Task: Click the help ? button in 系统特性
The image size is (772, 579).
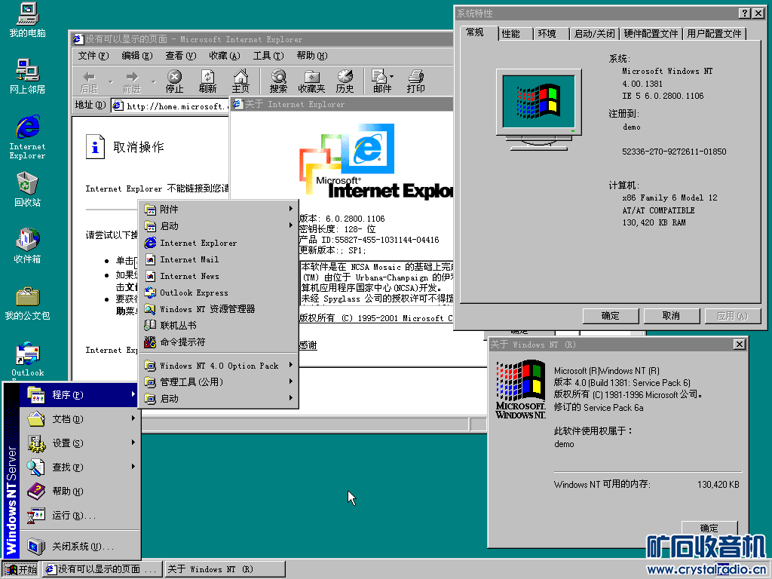Action: pos(744,14)
